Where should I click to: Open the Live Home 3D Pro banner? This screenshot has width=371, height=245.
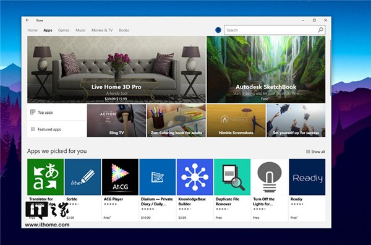coord(116,69)
